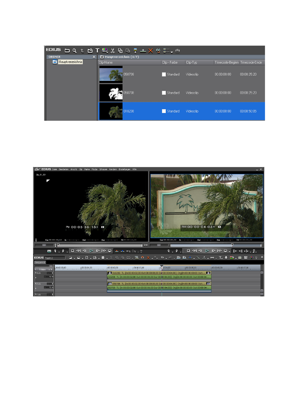Screen dimensions: 306x394
Task: Click the search icon in bin toolbar
Action: pos(74,50)
